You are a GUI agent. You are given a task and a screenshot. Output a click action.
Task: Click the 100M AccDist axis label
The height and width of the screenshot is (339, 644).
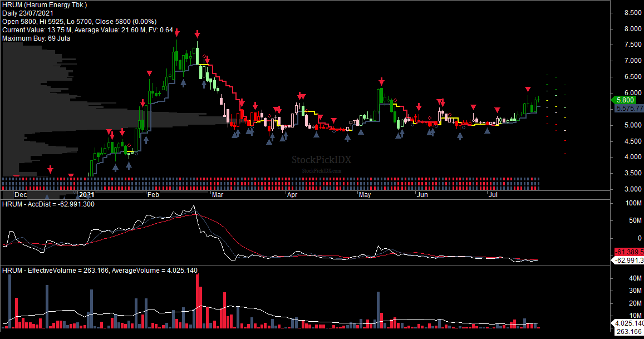point(633,203)
